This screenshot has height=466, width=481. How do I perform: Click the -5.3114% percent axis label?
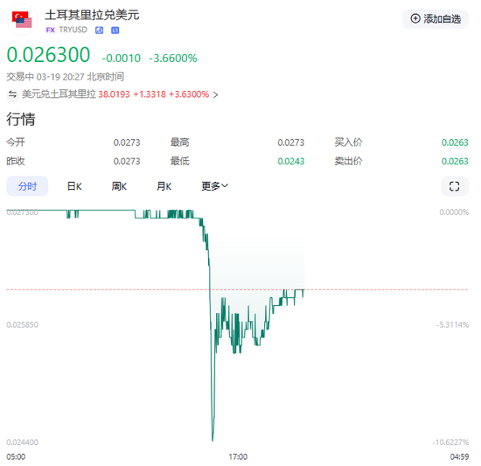click(452, 324)
